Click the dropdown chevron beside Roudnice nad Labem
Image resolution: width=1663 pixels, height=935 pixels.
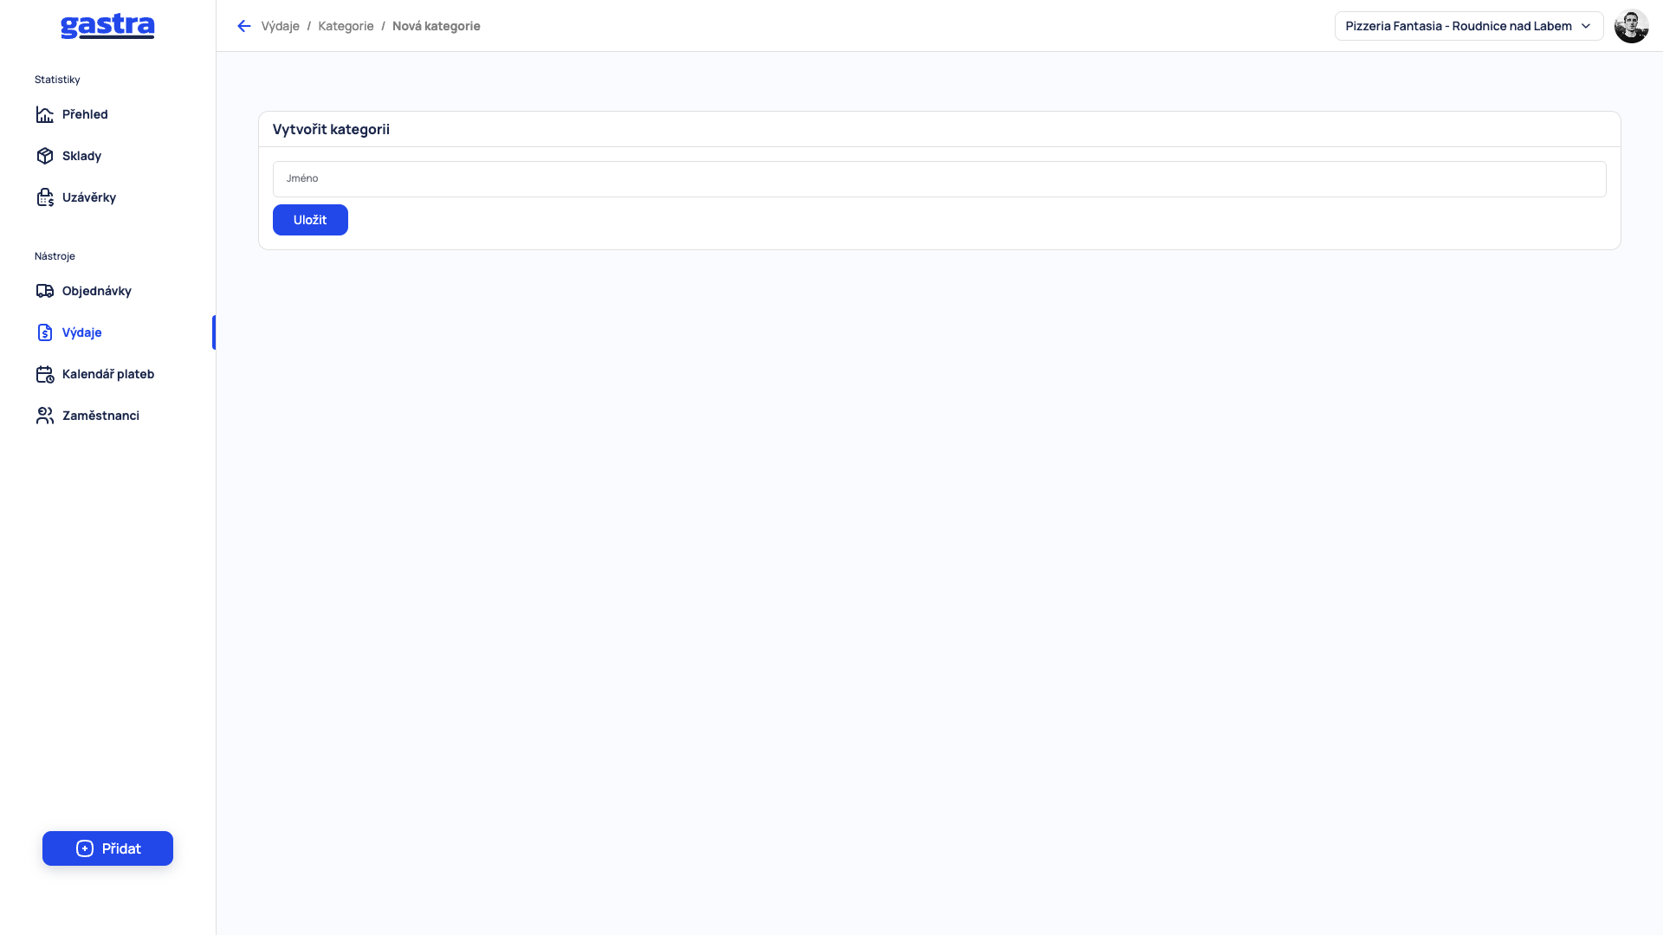pyautogui.click(x=1586, y=26)
